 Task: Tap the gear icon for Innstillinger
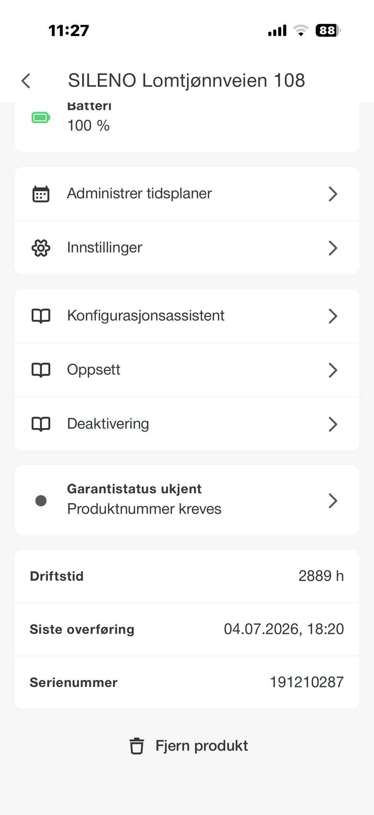[x=41, y=248]
